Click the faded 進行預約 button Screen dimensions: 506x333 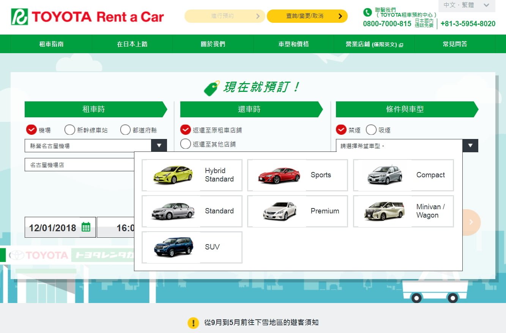click(225, 16)
